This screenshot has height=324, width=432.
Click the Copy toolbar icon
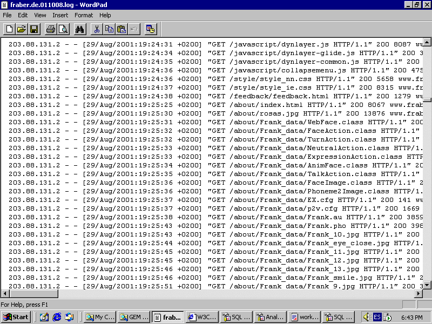pyautogui.click(x=109, y=29)
